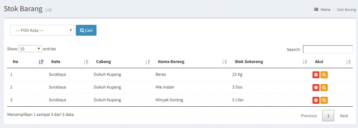Sort table by No column icon
Viewport: 358px width, 128px height.
coord(41,62)
